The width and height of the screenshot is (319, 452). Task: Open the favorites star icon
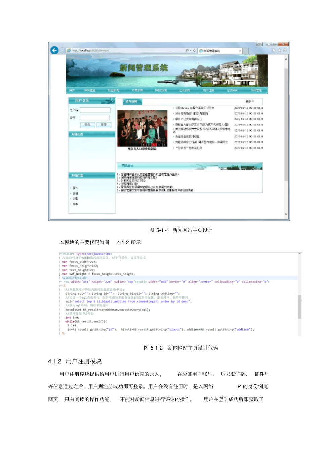pyautogui.click(x=279, y=51)
